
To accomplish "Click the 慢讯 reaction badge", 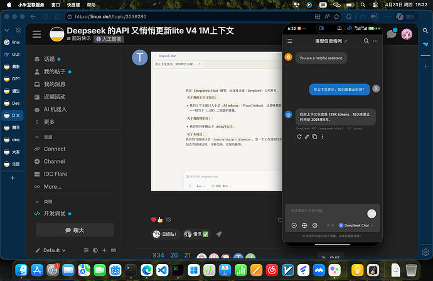I will click(x=196, y=234).
